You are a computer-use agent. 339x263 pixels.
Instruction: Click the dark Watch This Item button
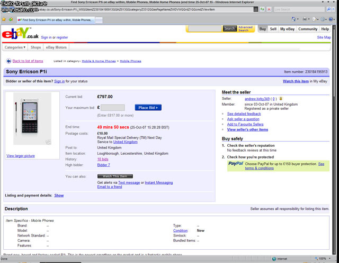point(115,176)
